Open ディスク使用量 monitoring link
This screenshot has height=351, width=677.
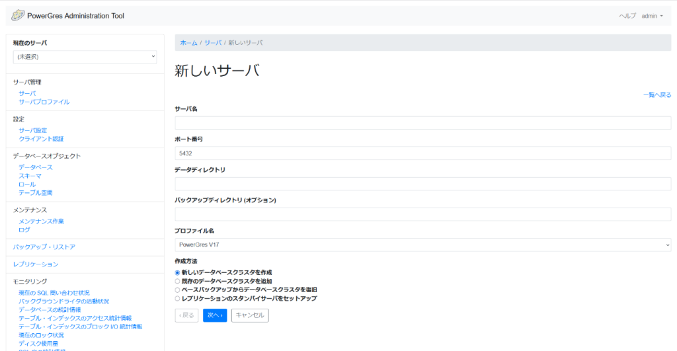pos(38,344)
